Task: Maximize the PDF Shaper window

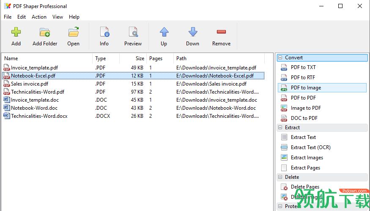Action: [340, 6]
